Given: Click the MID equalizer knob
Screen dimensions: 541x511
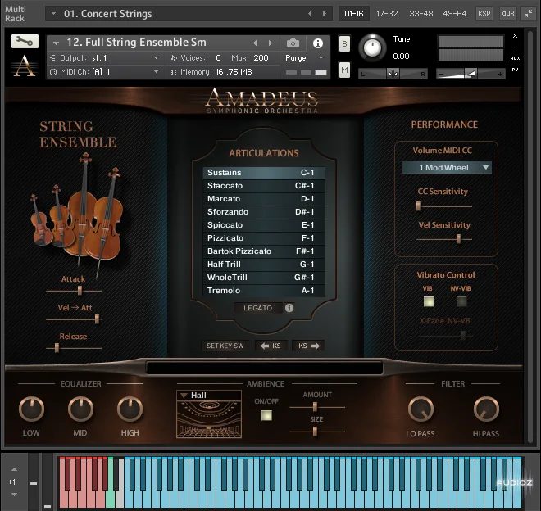Looking at the screenshot, I should click(80, 409).
